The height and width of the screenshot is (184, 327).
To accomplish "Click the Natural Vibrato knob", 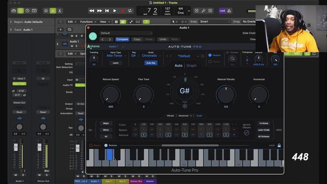I will [226, 95].
